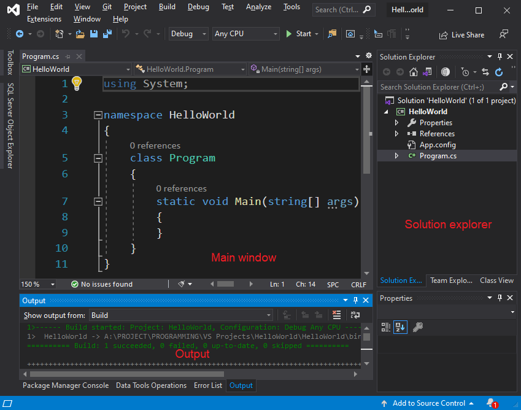Viewport: 521px width, 410px height.
Task: Click the lightbulb quick actions icon
Action: pyautogui.click(x=76, y=83)
